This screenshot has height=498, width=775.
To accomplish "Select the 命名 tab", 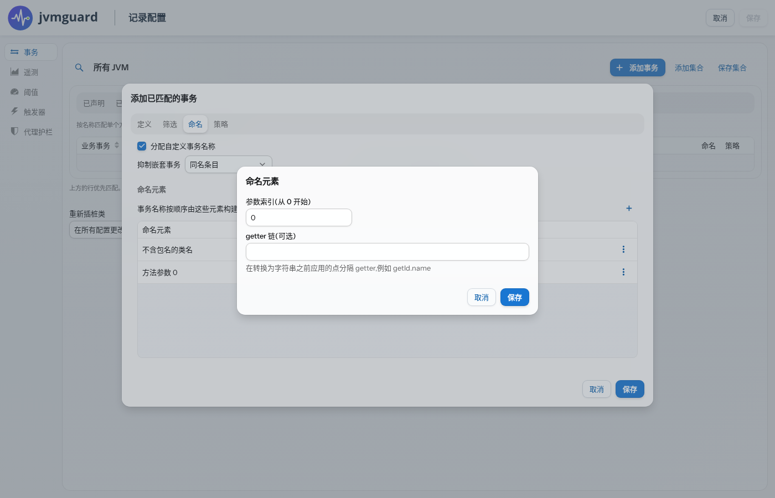I will 195,124.
